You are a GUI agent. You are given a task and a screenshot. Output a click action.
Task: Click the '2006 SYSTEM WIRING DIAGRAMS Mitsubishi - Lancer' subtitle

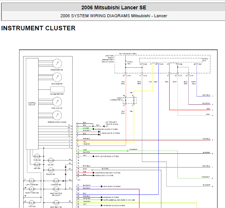click(x=114, y=16)
